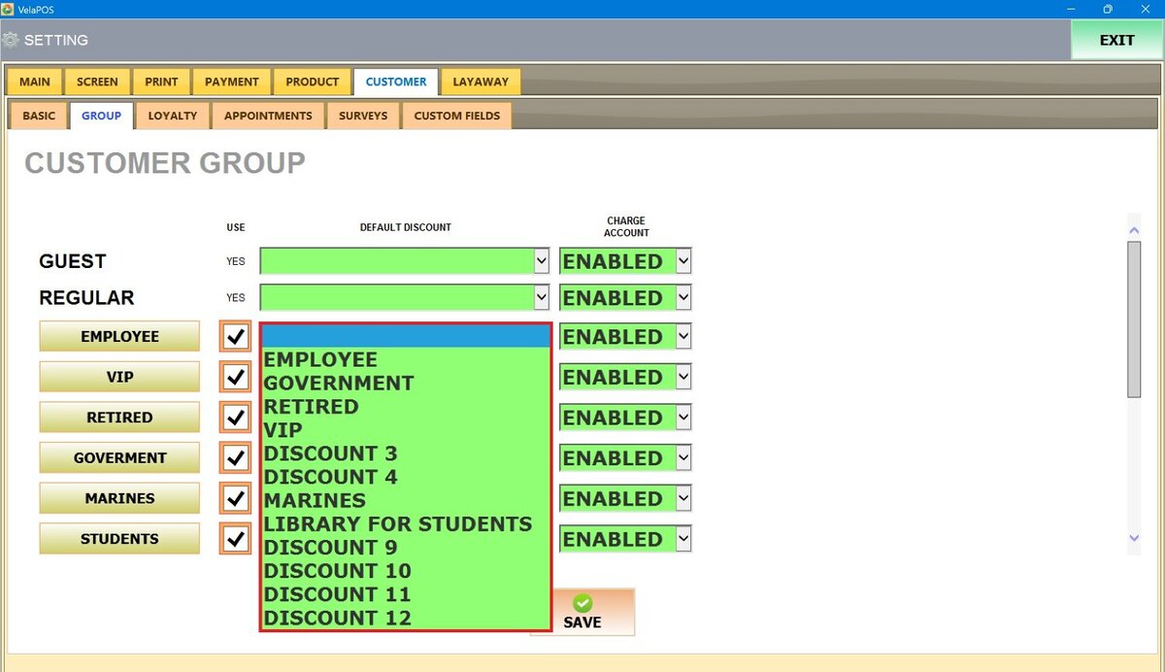The height and width of the screenshot is (672, 1165).
Task: Switch to the BASIC sub-tab
Action: click(39, 116)
